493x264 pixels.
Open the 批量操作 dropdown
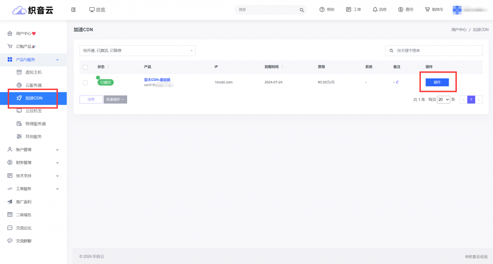click(115, 99)
